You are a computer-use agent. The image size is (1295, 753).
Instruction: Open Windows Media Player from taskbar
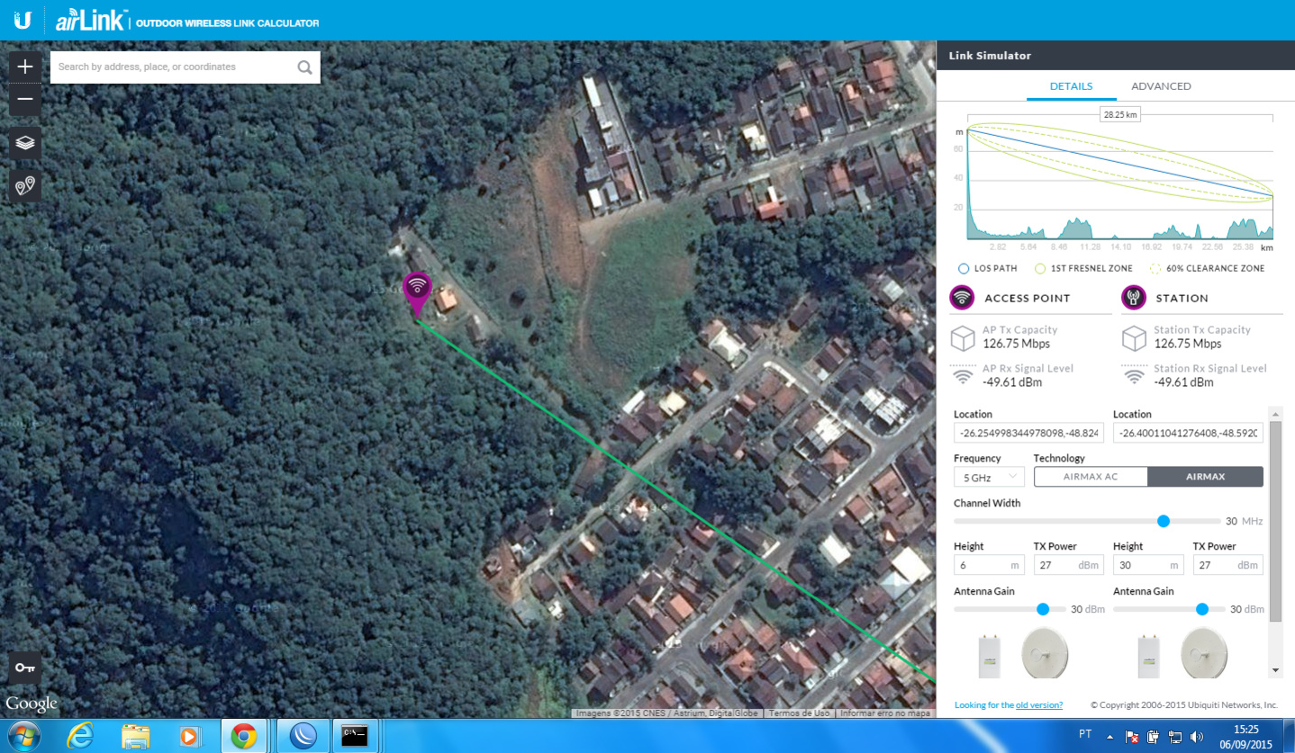coord(189,736)
